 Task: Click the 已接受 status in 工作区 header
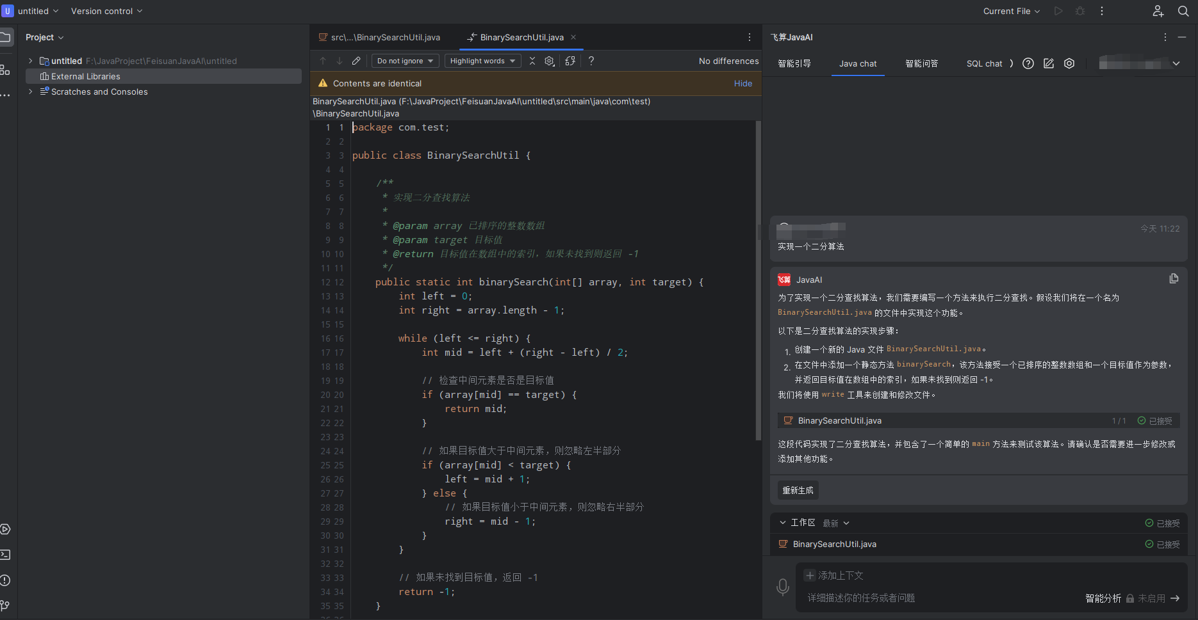pyautogui.click(x=1162, y=523)
